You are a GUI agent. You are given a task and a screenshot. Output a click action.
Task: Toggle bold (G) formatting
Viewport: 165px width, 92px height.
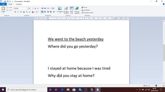[15, 12]
